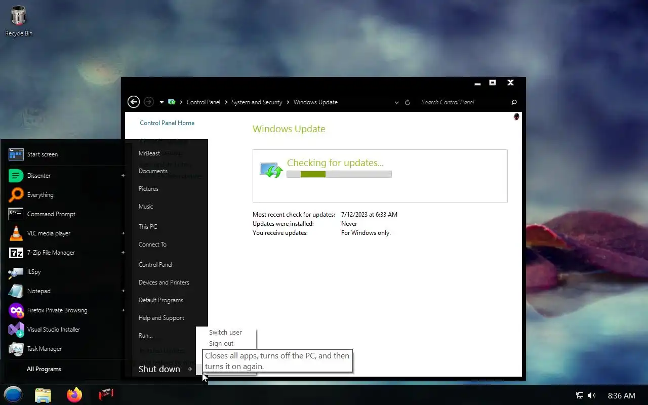Viewport: 648px width, 405px height.
Task: Open MrBeast user folder
Action: point(149,153)
